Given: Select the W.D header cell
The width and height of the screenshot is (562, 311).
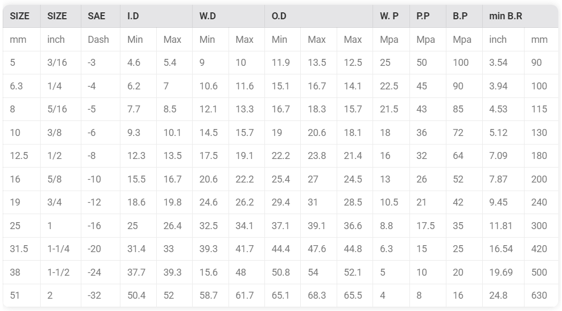Looking at the screenshot, I should pyautogui.click(x=229, y=16).
